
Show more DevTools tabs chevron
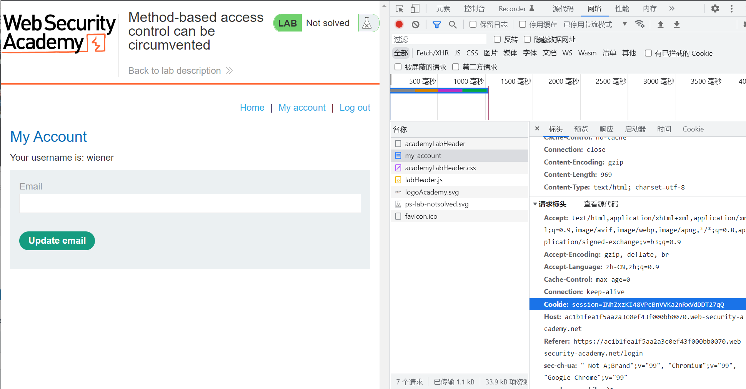671,8
